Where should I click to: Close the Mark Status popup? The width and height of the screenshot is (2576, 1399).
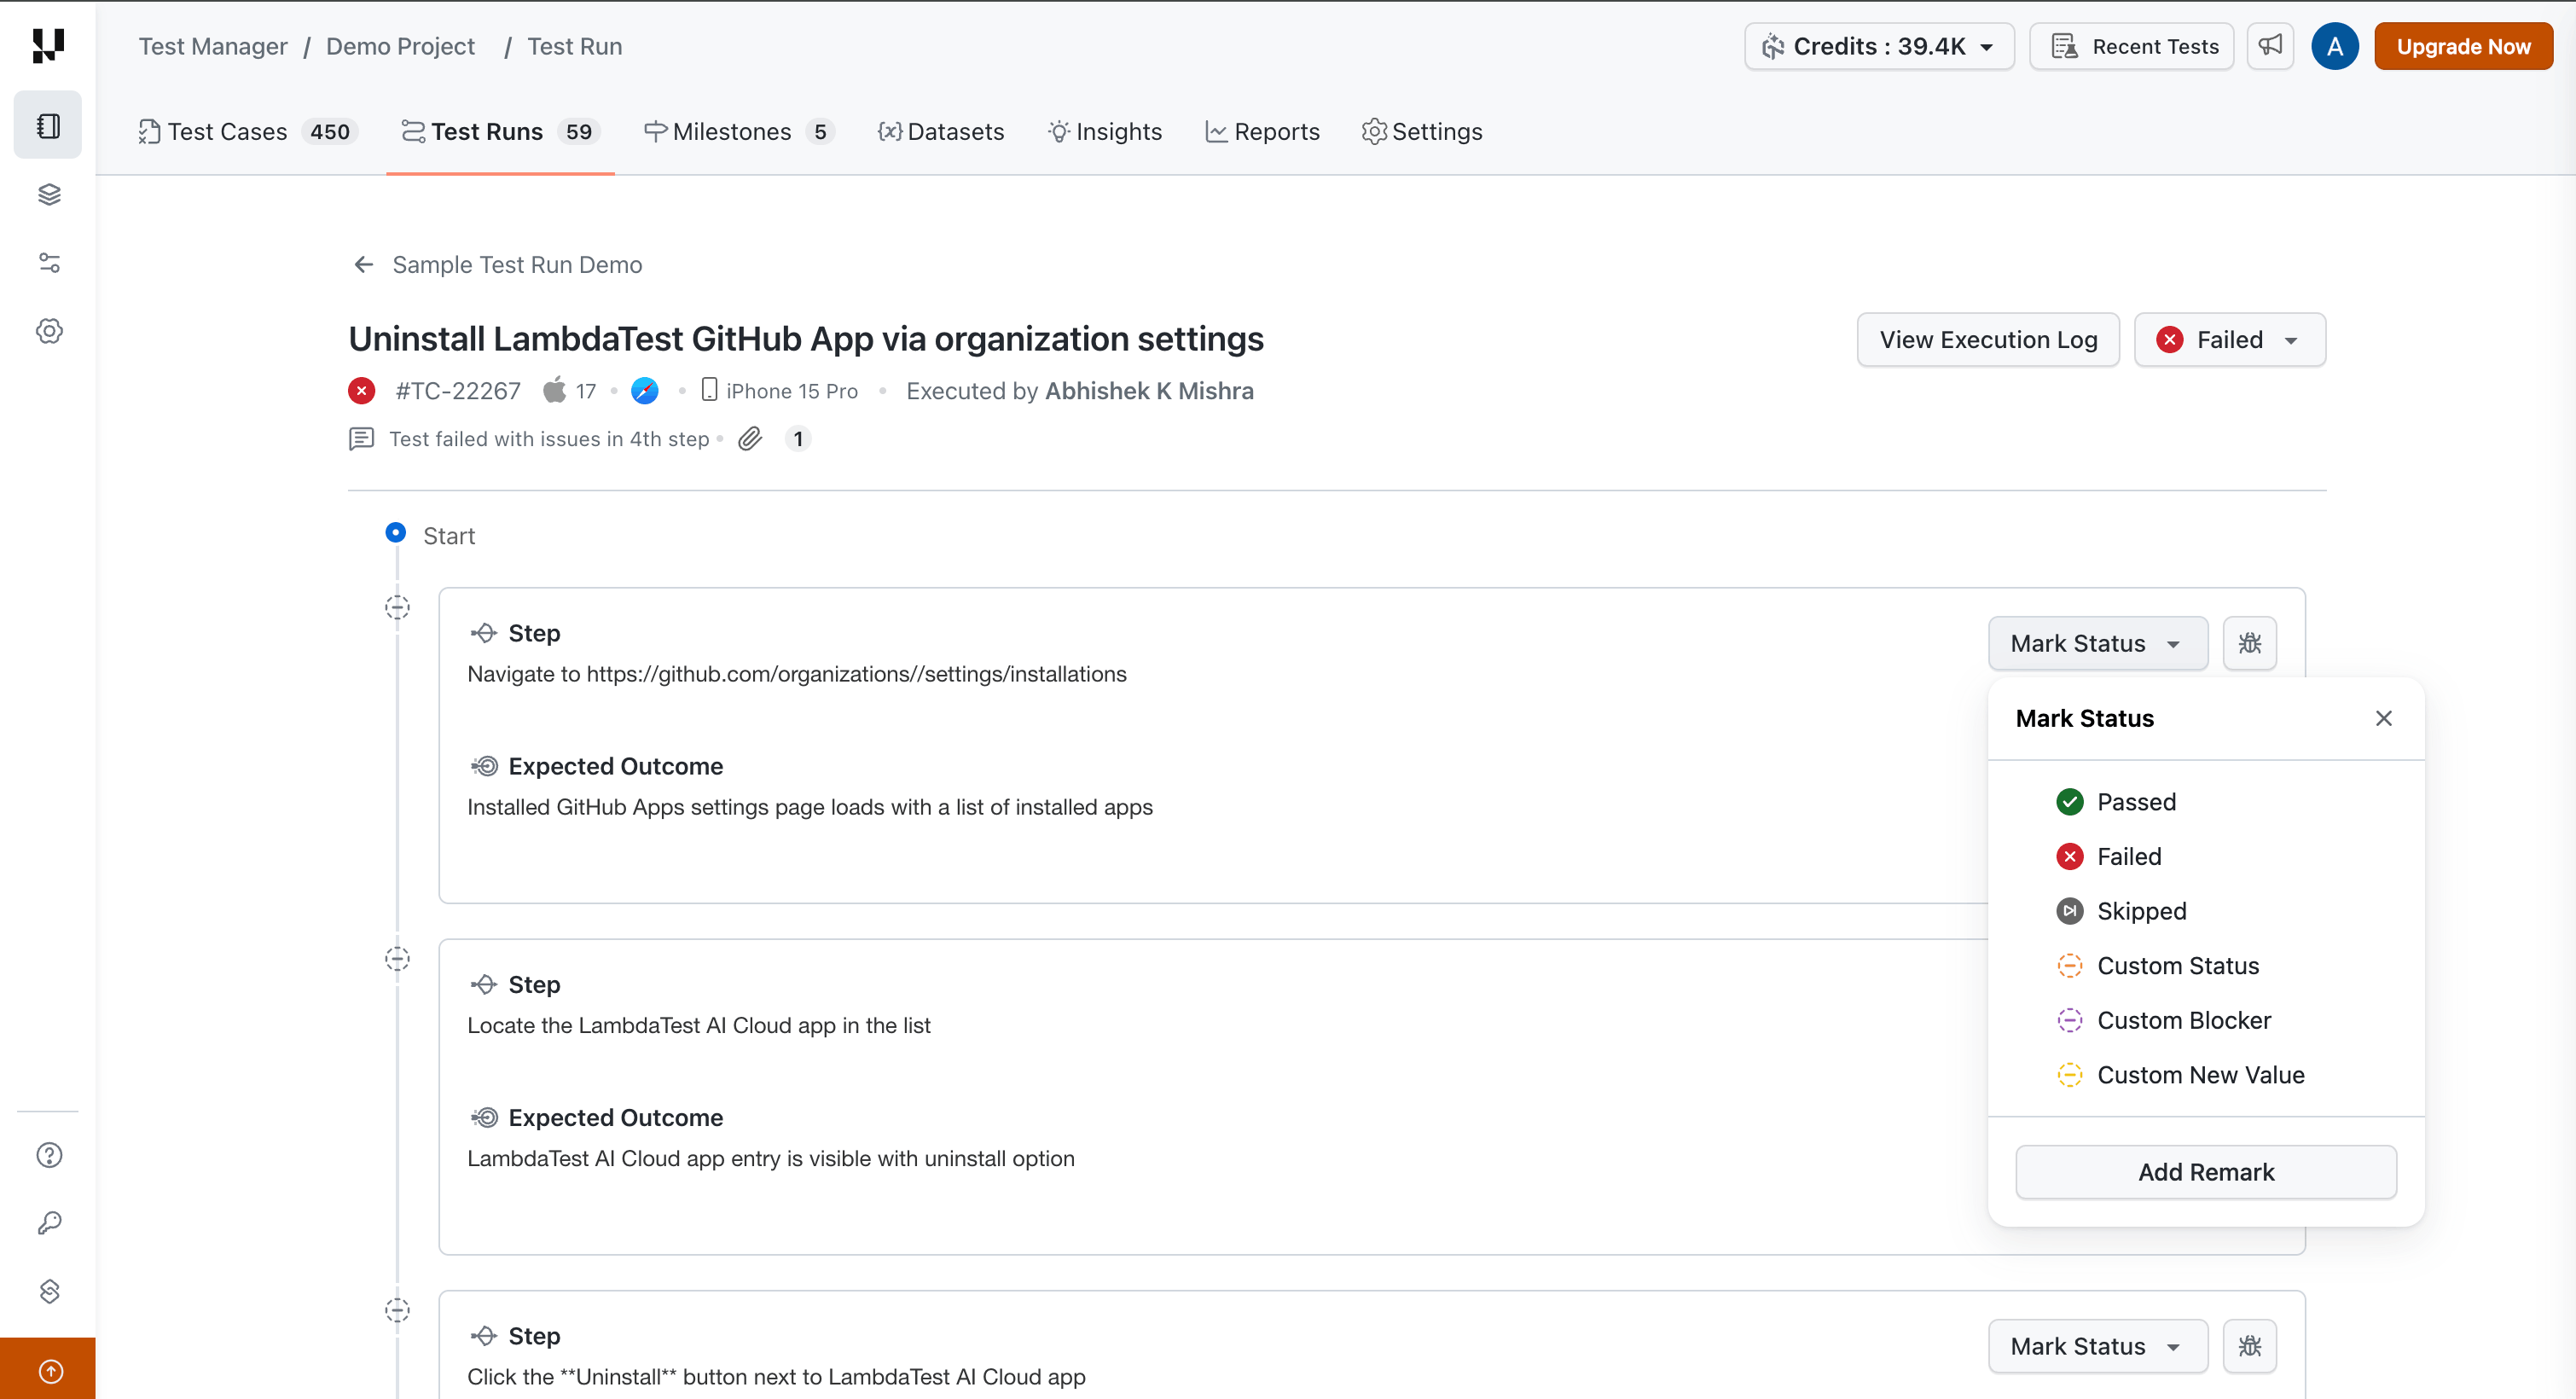pyautogui.click(x=2383, y=718)
